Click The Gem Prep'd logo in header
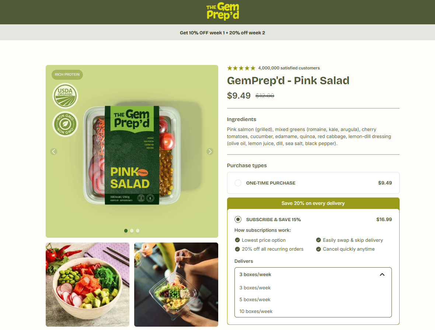The image size is (435, 330). coord(223,11)
